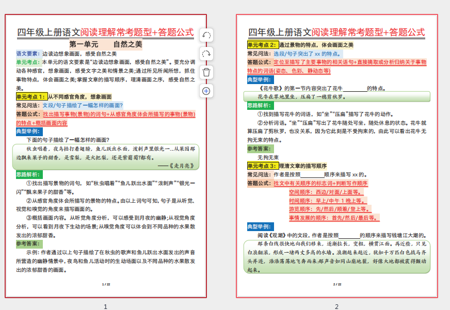Click the title heading on page 1
Image resolution: width=450 pixels, height=310 pixels.
(x=105, y=32)
